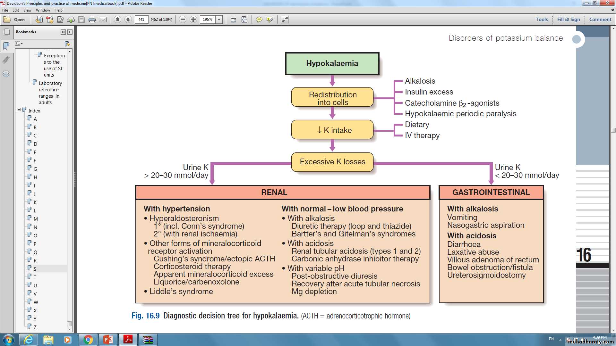This screenshot has width=616, height=346.
Task: Click the page number input field
Action: point(141,20)
